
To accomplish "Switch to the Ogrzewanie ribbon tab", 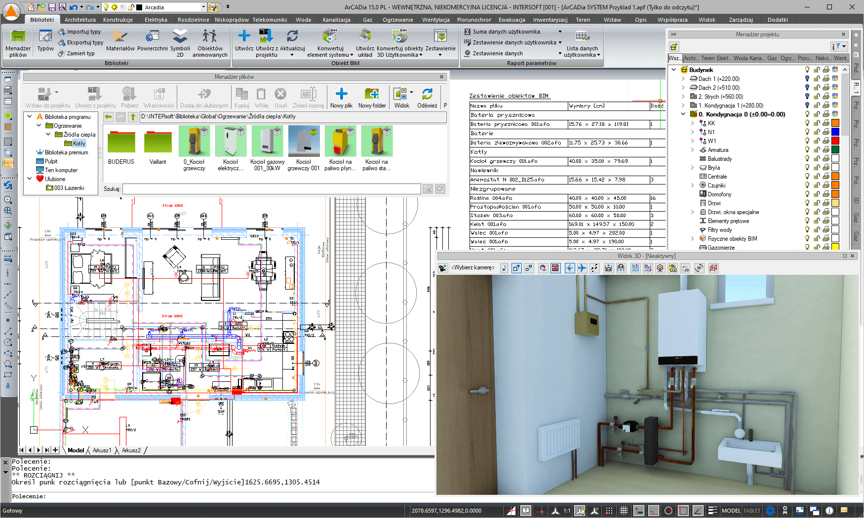I will click(398, 20).
